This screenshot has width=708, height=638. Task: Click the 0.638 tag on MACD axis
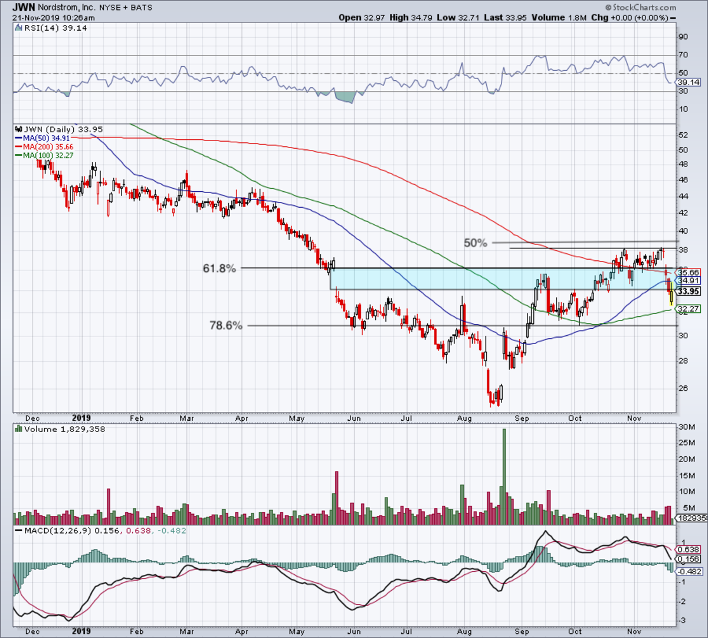[688, 550]
